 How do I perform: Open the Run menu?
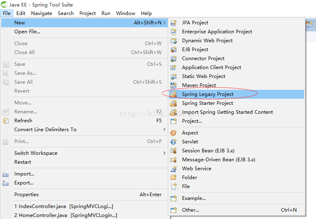coord(106,13)
